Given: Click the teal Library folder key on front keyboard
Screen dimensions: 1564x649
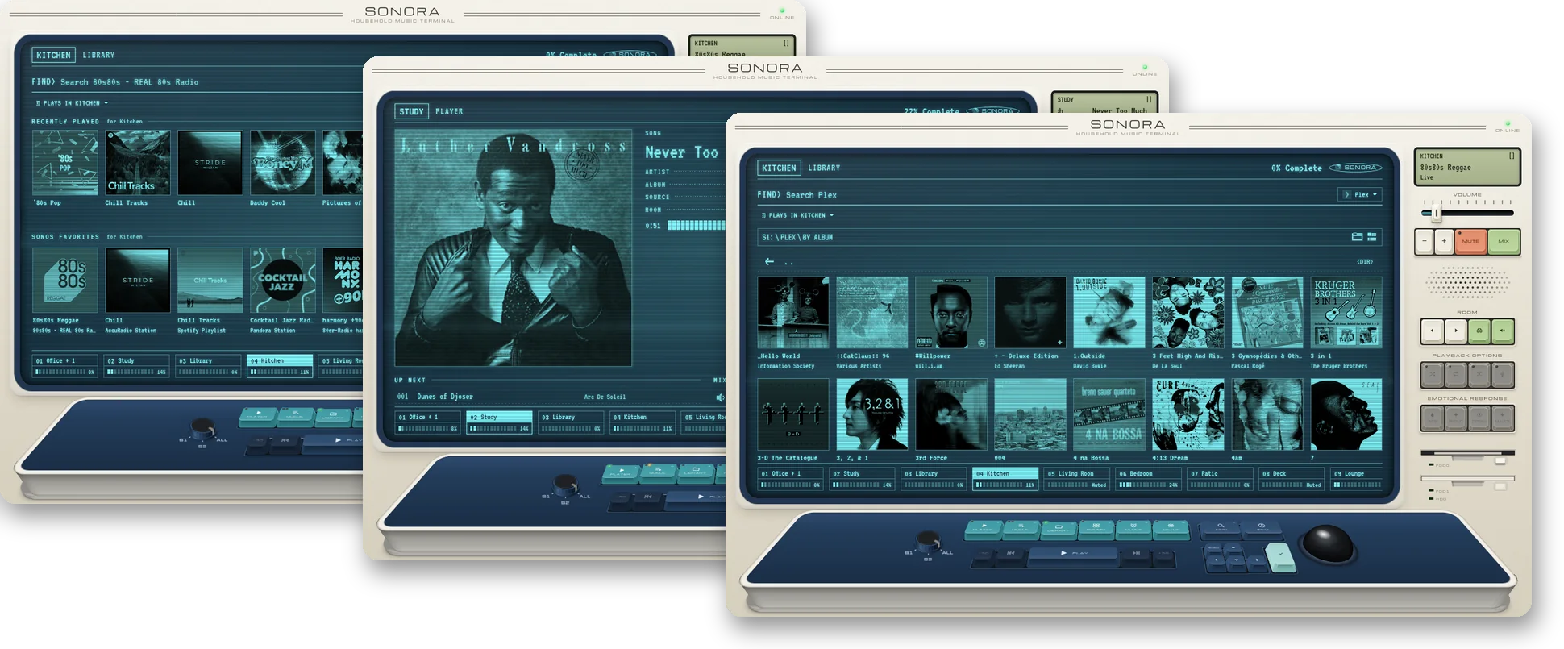Looking at the screenshot, I should coord(1059,530).
